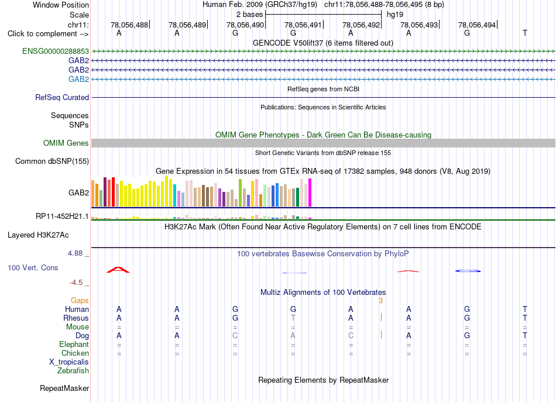Open the Layered H3K27Ac track label
556x402 pixels.
coord(38,235)
